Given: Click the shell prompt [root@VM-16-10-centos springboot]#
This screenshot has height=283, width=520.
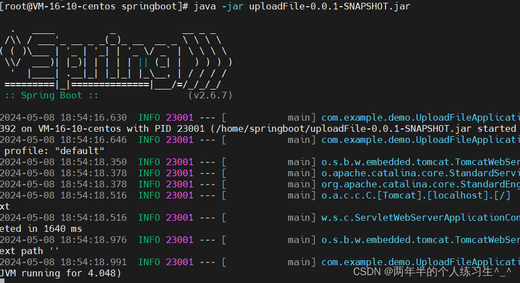Looking at the screenshot, I should coord(94,6).
